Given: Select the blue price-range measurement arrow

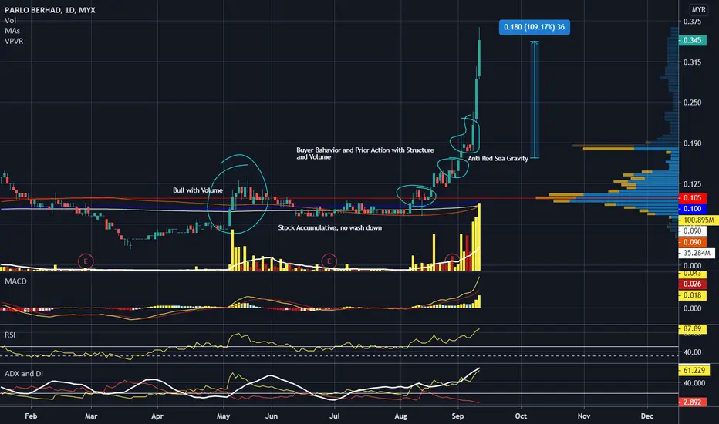Looking at the screenshot, I should click(534, 100).
